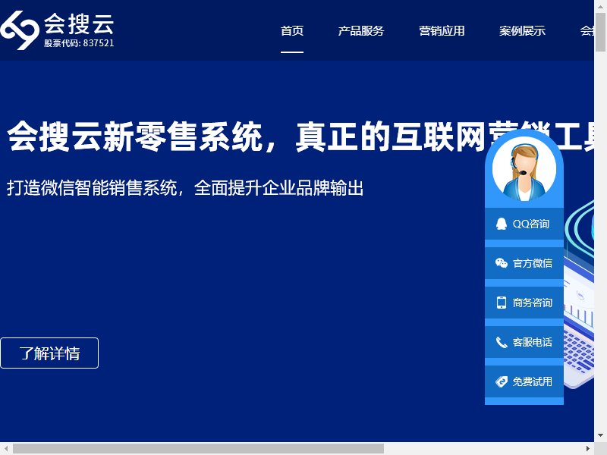The width and height of the screenshot is (607, 455).
Task: Click the 会搜云 logo icon
Action: tap(20, 30)
